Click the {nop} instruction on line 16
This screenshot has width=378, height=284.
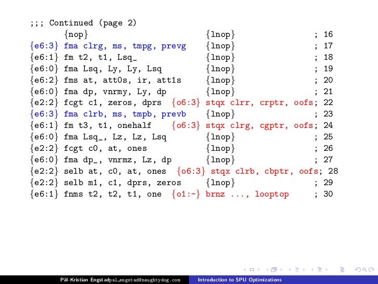76,34
